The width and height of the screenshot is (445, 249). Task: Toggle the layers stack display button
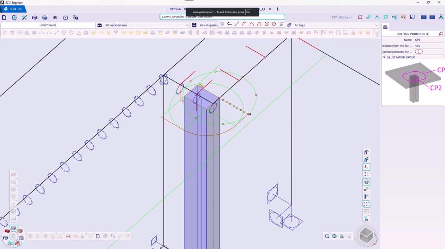pyautogui.click(x=367, y=182)
